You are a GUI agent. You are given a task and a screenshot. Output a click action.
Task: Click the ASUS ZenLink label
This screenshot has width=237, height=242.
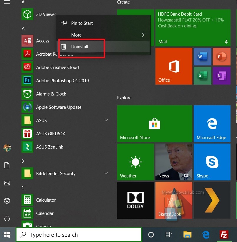50,147
